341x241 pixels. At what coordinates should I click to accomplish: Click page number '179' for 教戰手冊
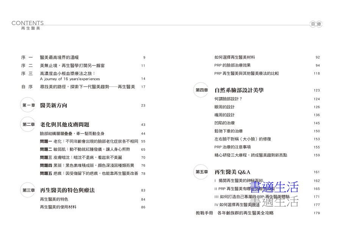pyautogui.click(x=317, y=213)
